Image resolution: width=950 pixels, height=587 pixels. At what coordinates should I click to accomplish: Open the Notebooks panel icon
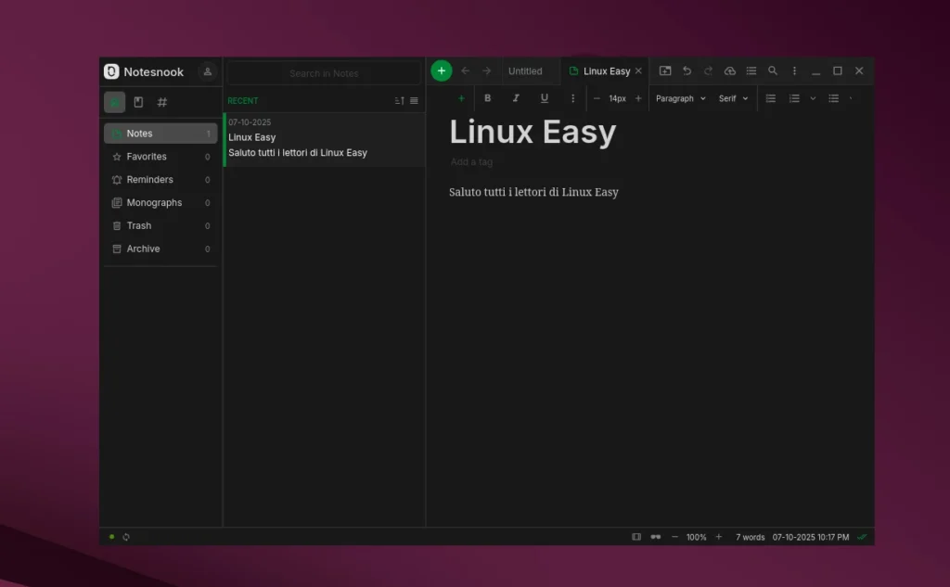[138, 102]
